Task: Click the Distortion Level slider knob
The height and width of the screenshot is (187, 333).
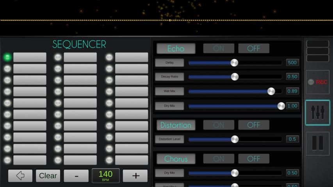Action: [x=235, y=139]
